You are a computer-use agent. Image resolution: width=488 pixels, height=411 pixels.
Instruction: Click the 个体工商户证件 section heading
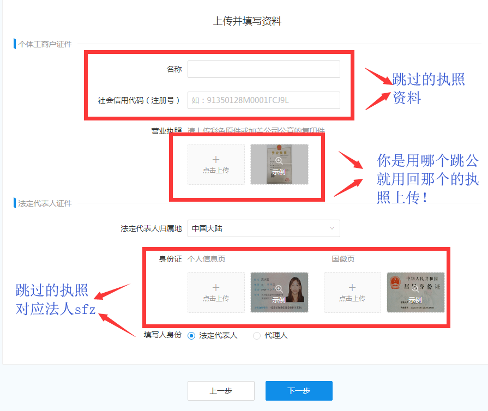[45, 44]
